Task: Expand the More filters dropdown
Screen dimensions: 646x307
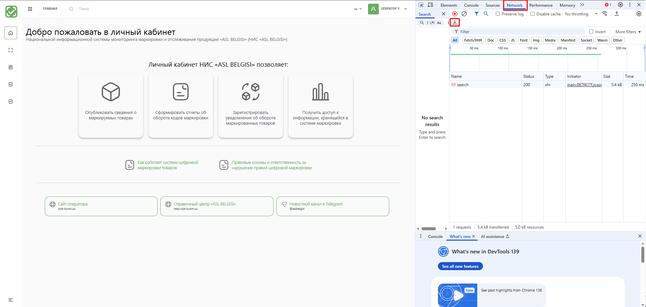Action: point(628,32)
